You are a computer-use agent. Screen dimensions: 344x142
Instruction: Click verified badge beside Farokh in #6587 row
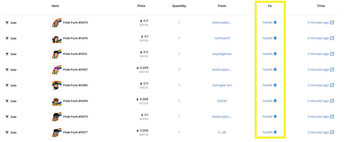(x=275, y=69)
